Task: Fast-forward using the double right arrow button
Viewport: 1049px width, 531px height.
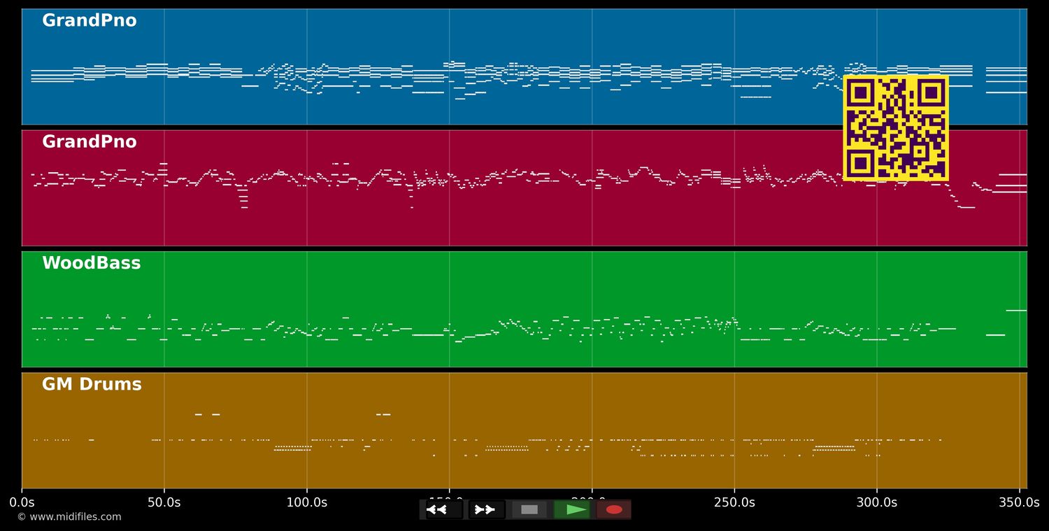Action: pos(486,509)
